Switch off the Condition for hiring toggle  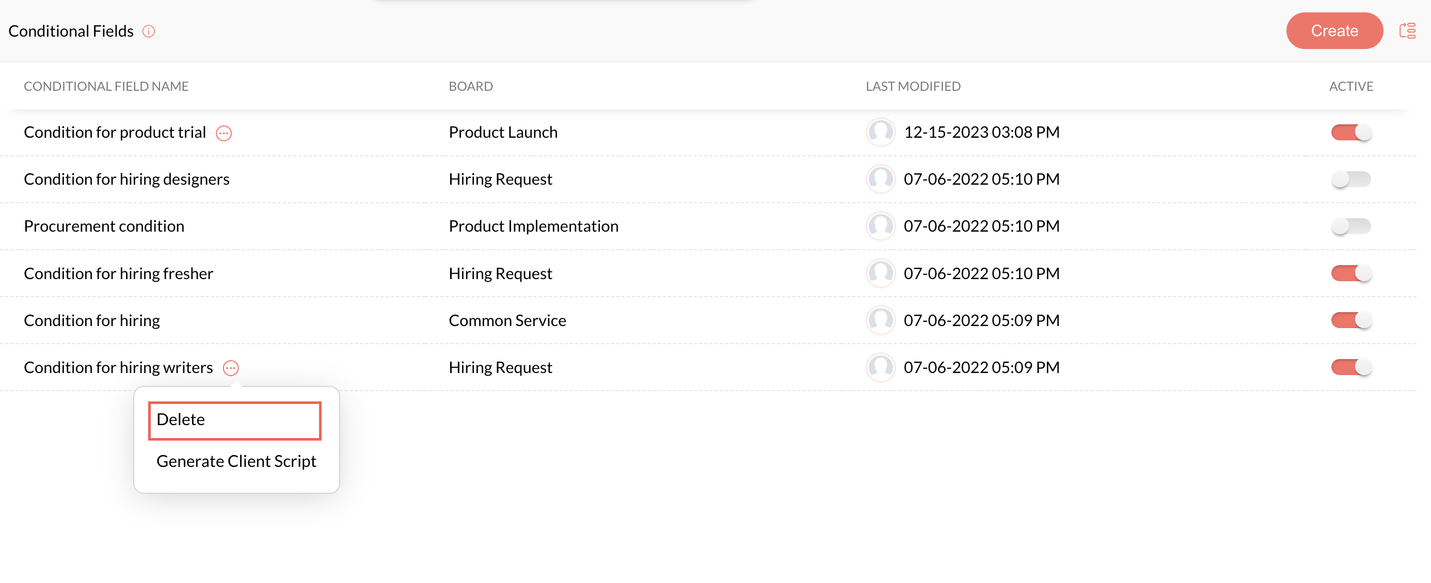[1350, 320]
